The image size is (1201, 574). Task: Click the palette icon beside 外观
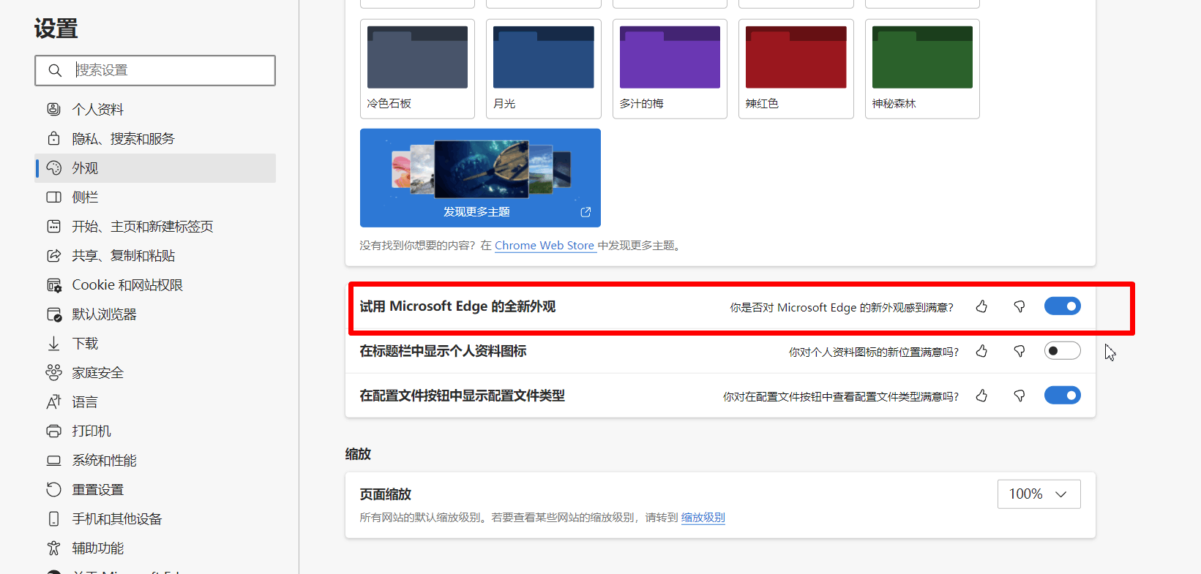coord(53,167)
